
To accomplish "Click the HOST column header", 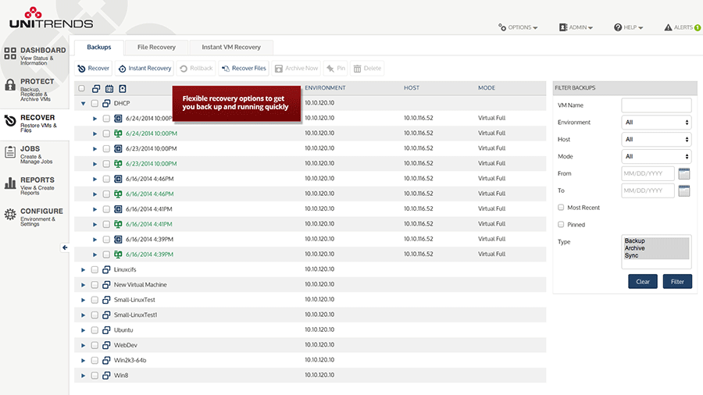I will [411, 88].
